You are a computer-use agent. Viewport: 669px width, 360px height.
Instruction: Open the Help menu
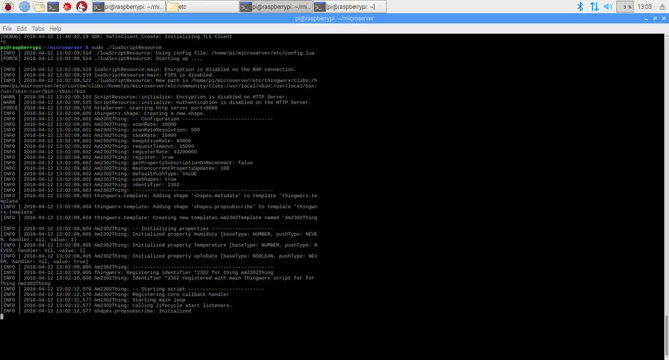click(55, 29)
